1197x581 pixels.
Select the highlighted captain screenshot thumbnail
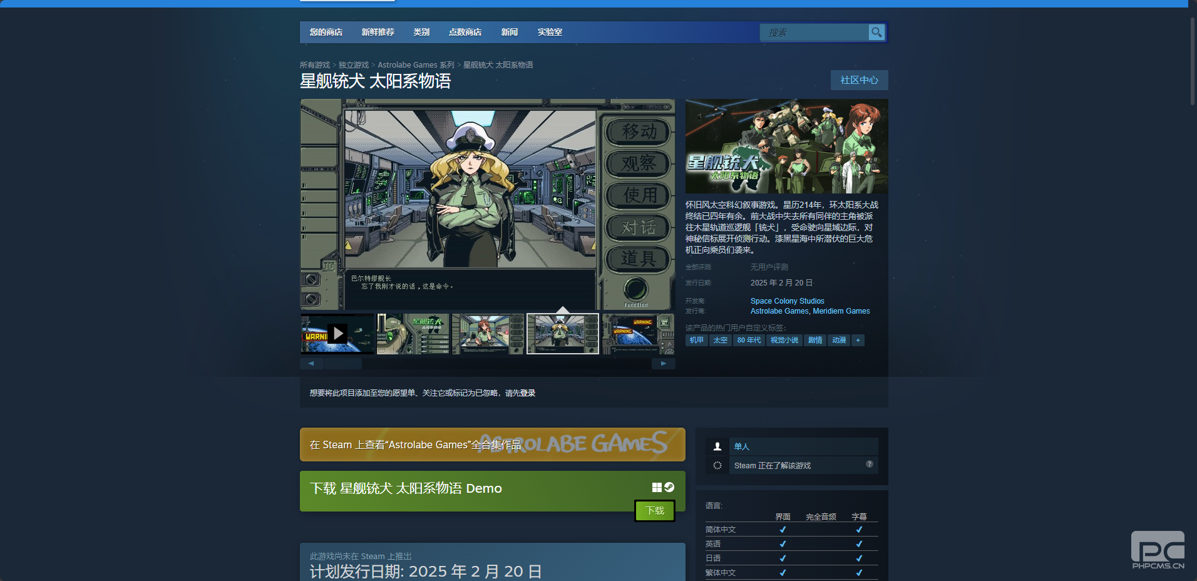[563, 334]
